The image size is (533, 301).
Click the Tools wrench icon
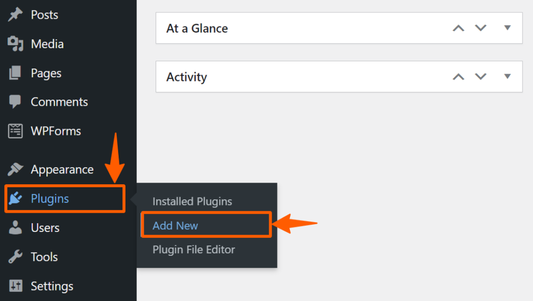pos(15,256)
